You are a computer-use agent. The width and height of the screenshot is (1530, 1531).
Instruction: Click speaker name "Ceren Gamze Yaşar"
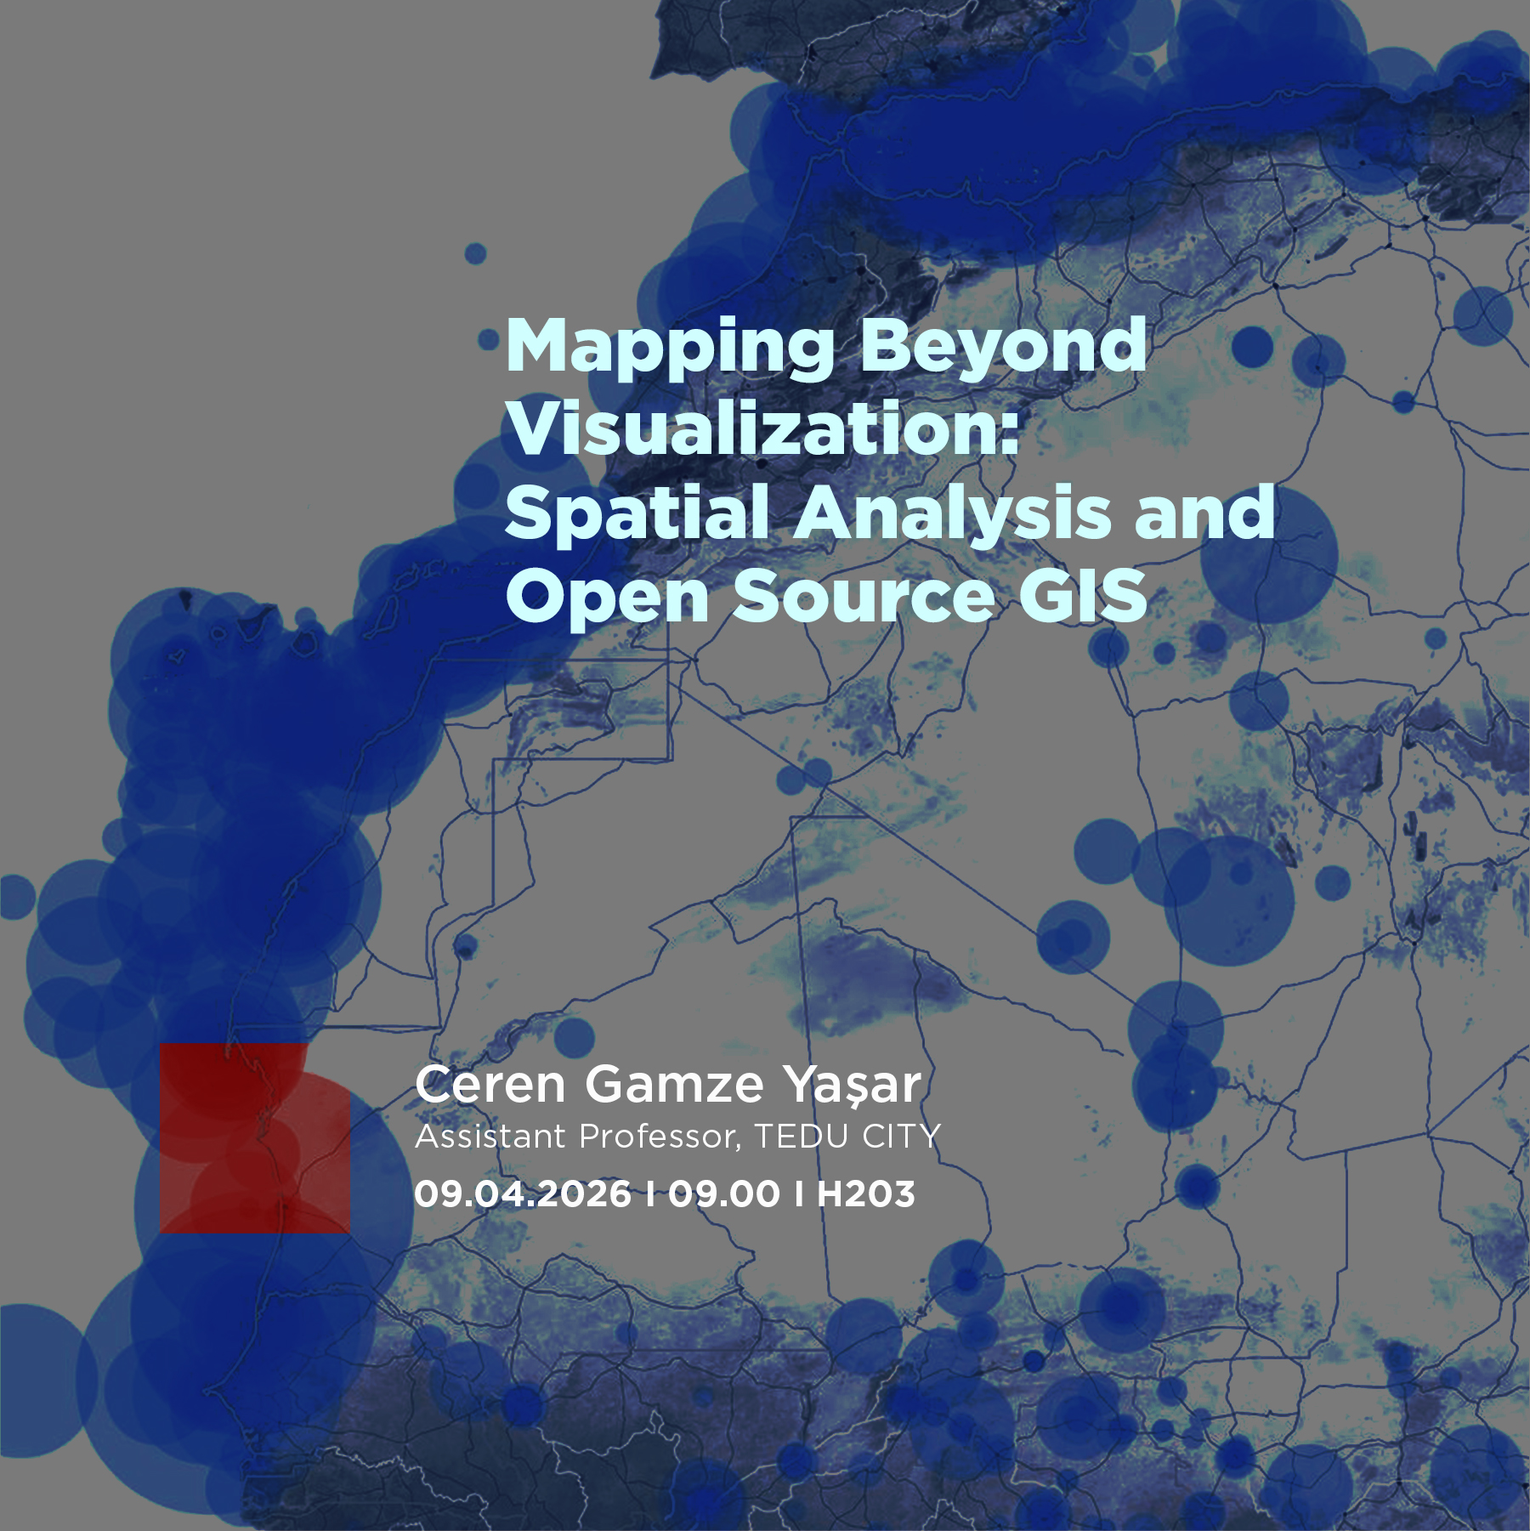click(x=667, y=1085)
